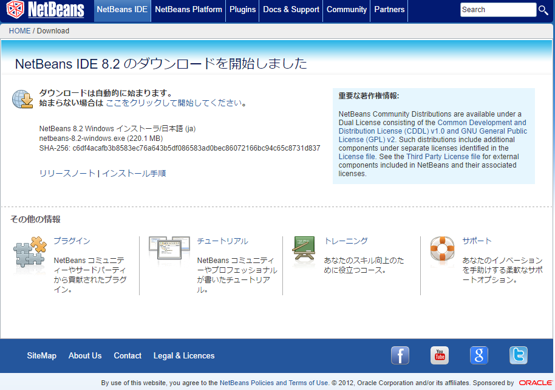Click the support lifebuoy icon

point(443,248)
